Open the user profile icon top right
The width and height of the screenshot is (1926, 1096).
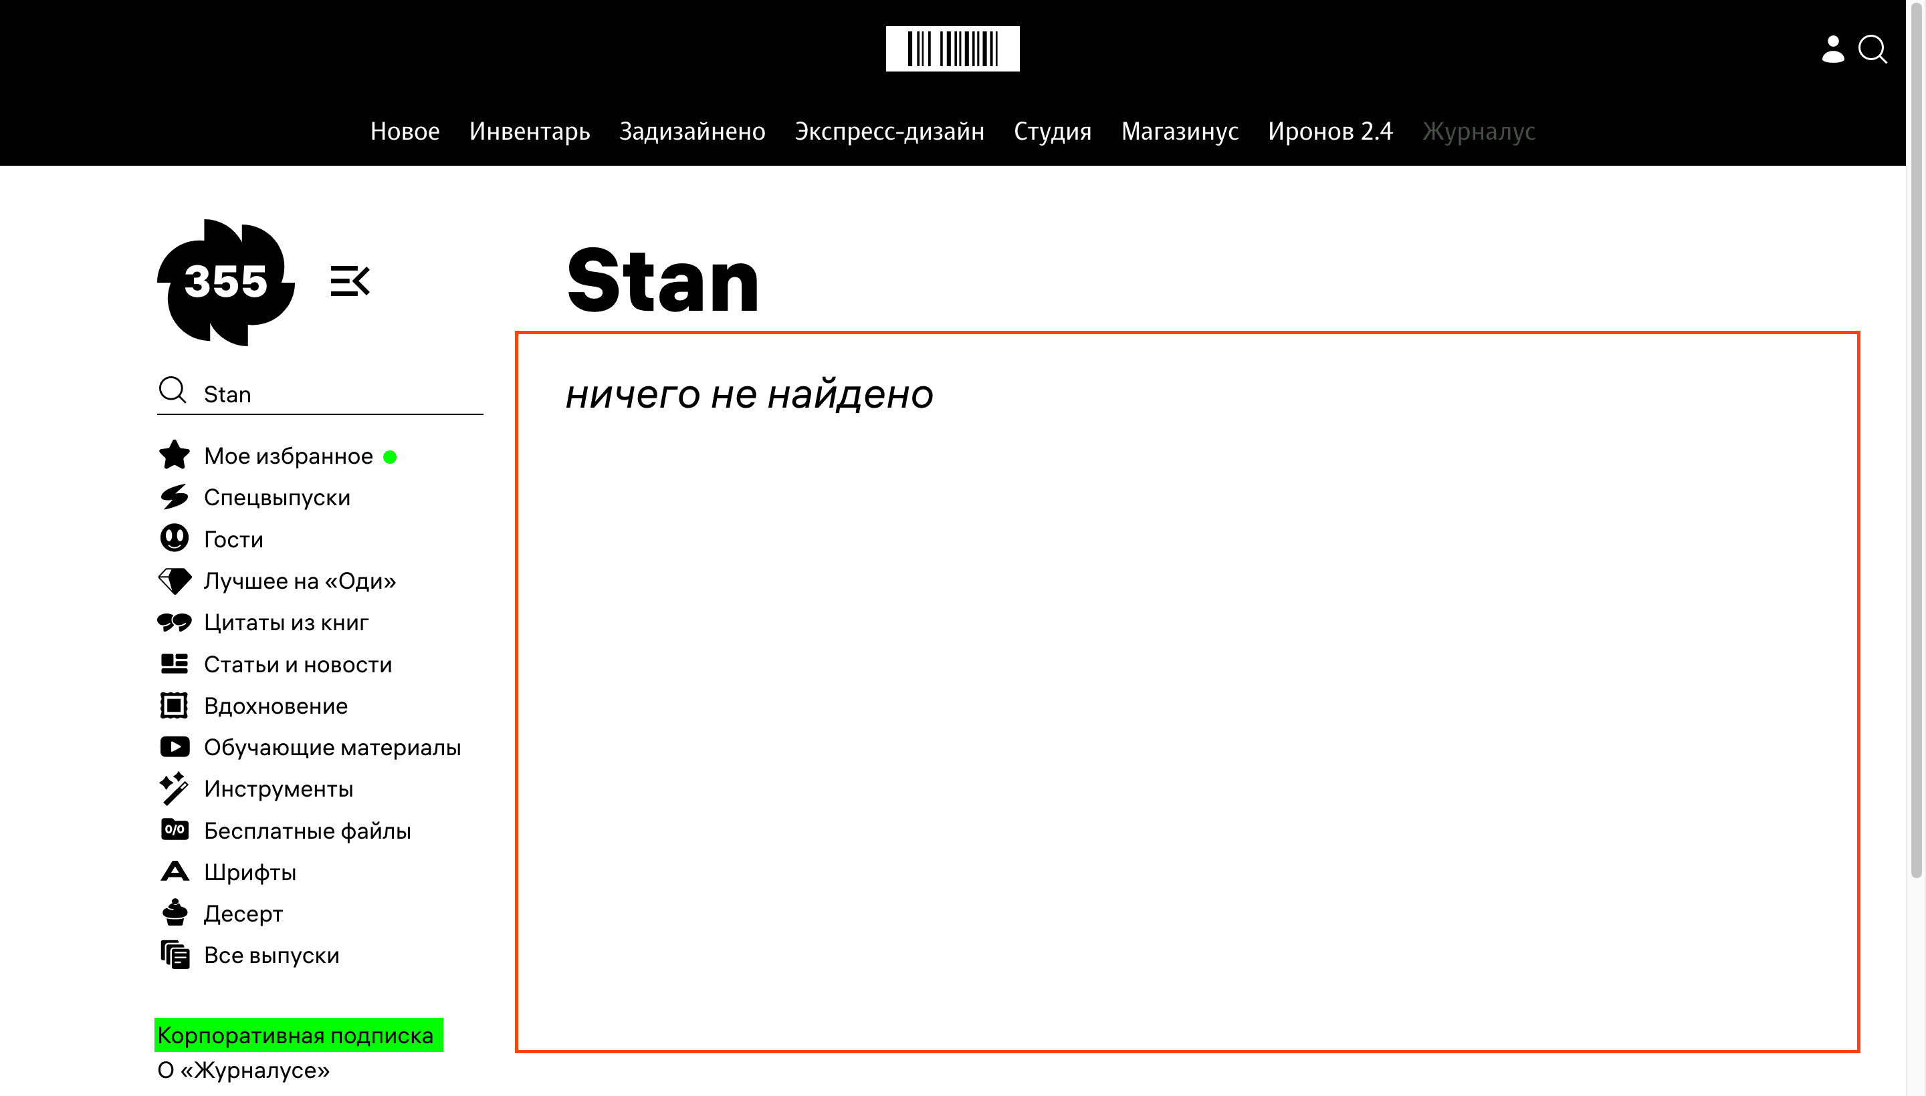click(1832, 49)
